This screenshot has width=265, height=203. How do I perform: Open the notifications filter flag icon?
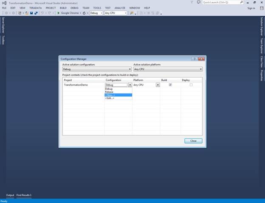coord(192,3)
